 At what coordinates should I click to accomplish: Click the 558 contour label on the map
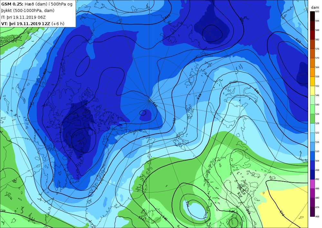[248, 212]
